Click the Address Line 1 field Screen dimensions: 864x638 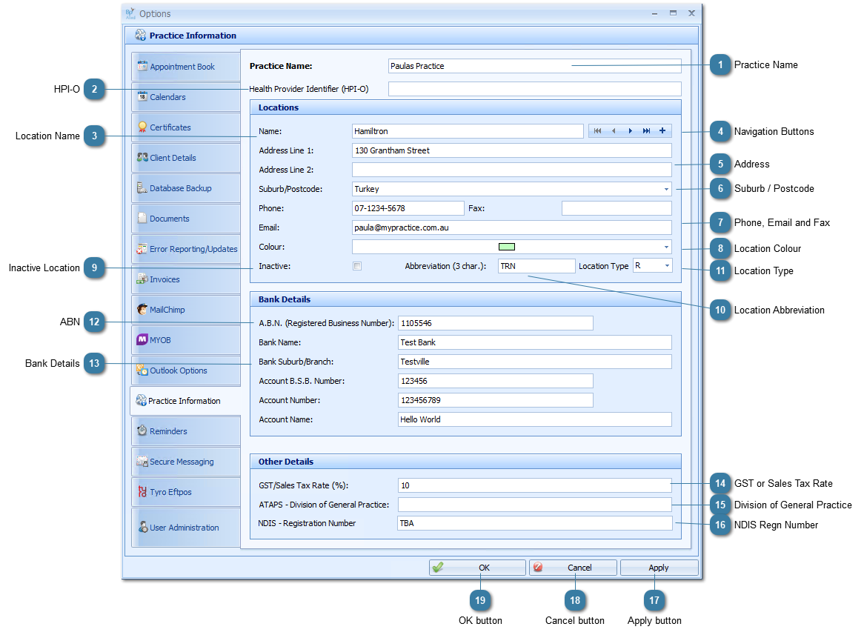tap(512, 150)
